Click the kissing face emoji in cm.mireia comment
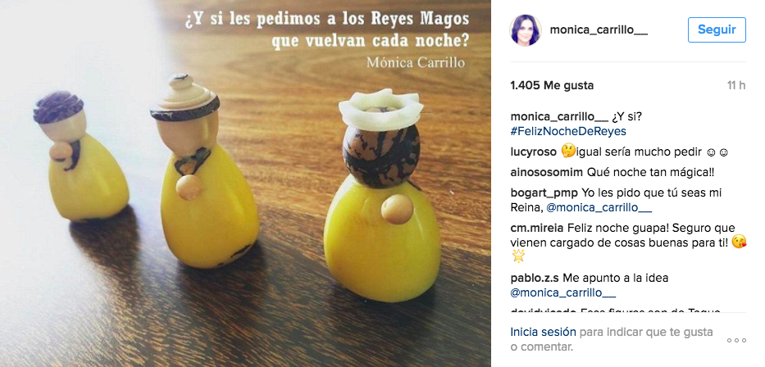 pos(740,242)
